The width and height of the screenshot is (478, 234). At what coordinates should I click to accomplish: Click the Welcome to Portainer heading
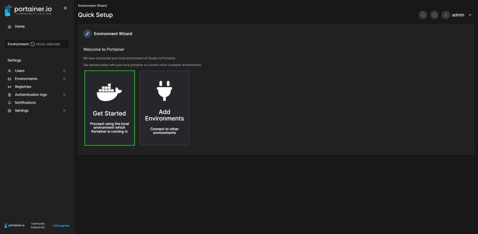pyautogui.click(x=104, y=50)
